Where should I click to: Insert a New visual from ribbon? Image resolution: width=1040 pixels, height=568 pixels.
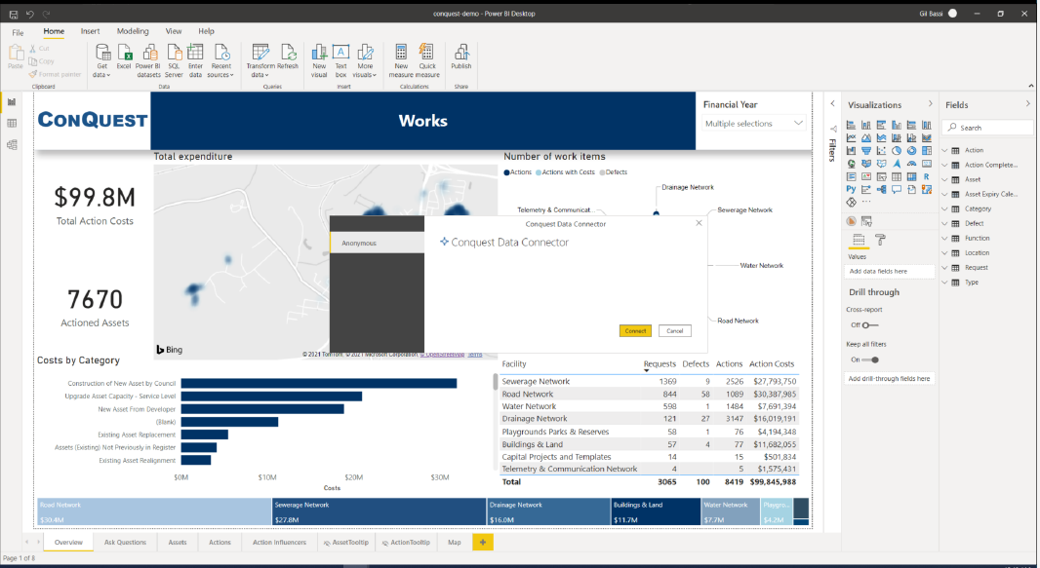click(x=319, y=60)
